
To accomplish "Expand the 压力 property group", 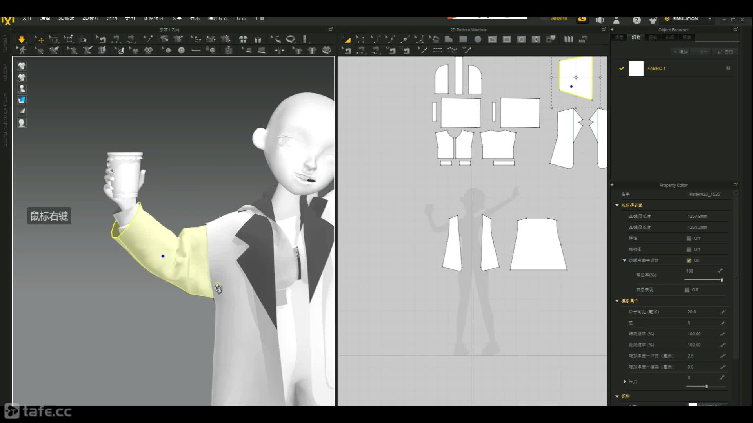I will pos(625,381).
